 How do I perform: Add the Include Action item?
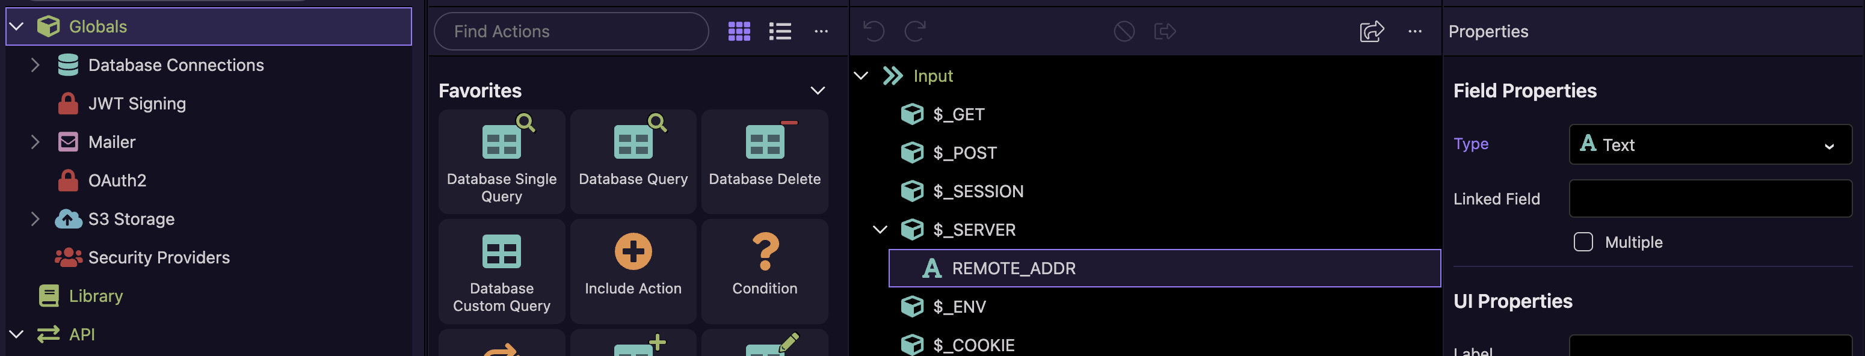pyautogui.click(x=632, y=271)
